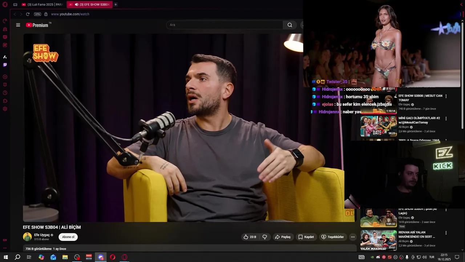Send thanks via Teşekkürler button
The image size is (465, 262).
[332, 237]
